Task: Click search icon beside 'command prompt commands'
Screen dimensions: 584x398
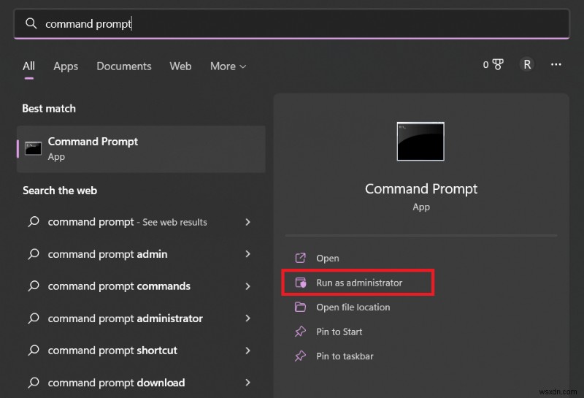Action: (x=34, y=286)
